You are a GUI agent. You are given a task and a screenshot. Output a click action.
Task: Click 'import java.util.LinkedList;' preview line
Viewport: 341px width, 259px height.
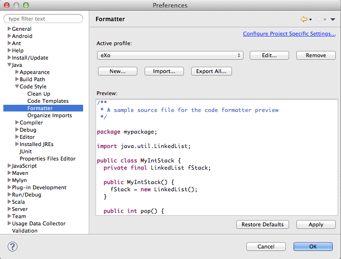[x=144, y=146]
